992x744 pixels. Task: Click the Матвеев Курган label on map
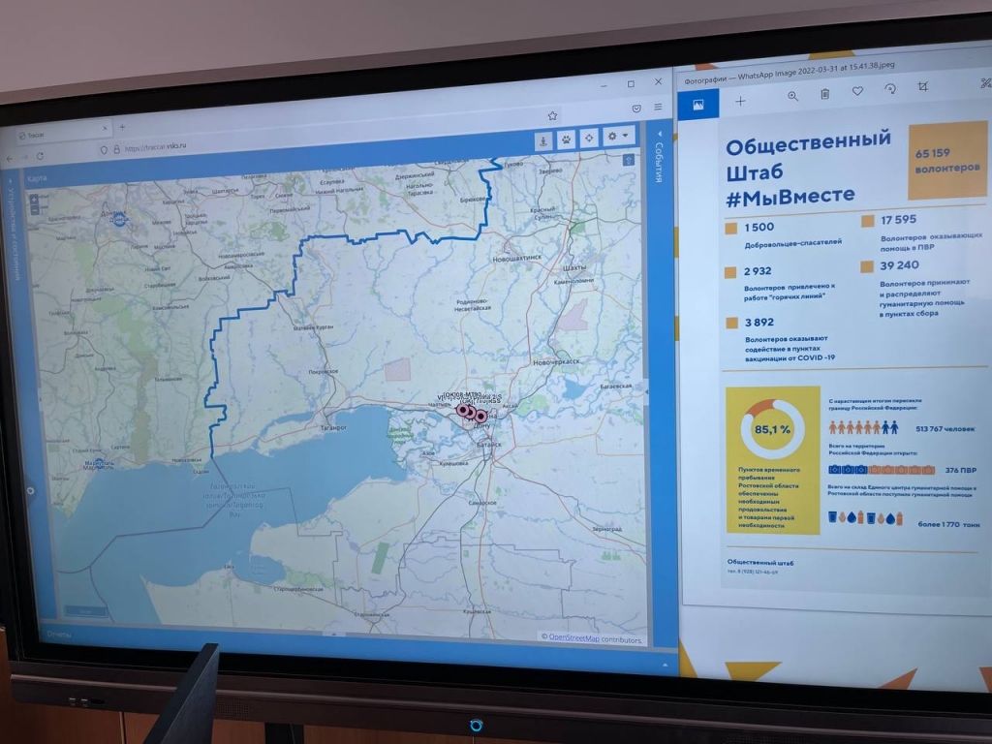click(x=313, y=327)
